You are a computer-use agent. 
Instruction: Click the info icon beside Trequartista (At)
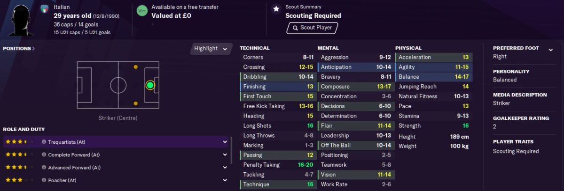(x=44, y=142)
